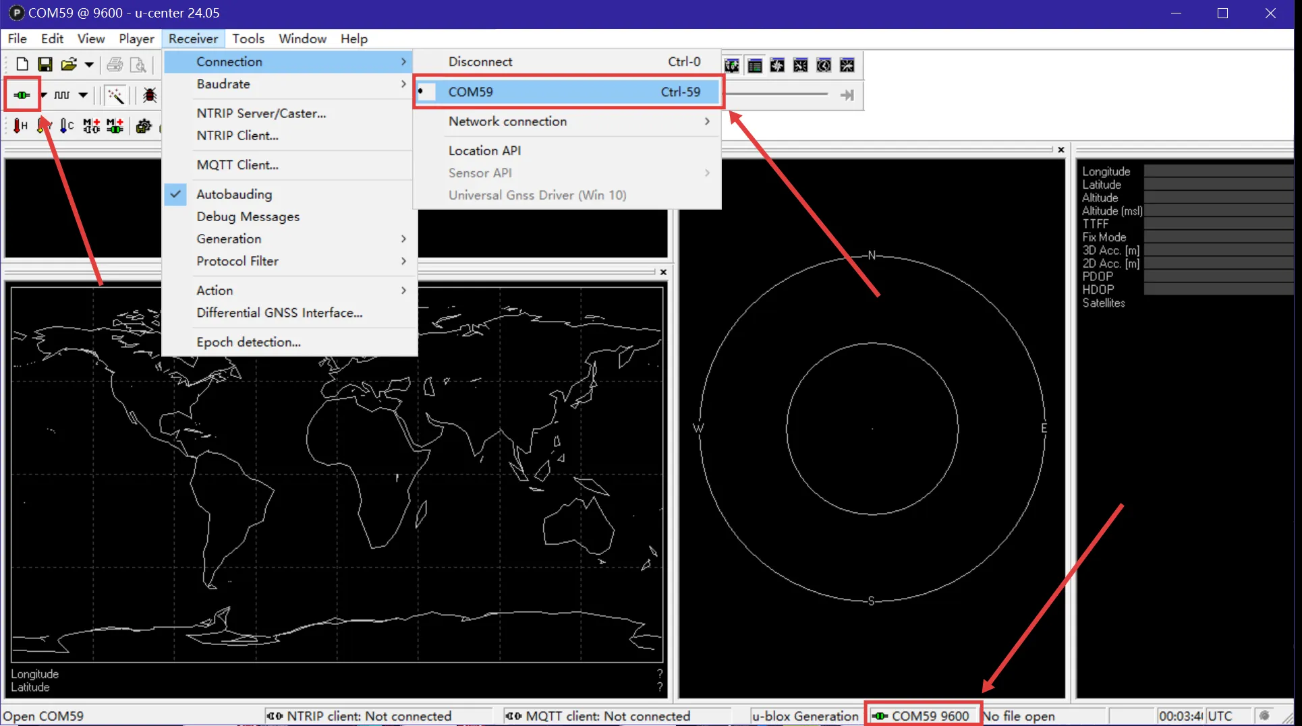Toggle the Autobauding checked option
Viewport: 1302px width, 726px height.
pyautogui.click(x=234, y=194)
